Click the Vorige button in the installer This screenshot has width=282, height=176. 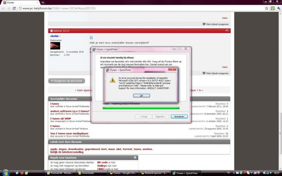143,117
